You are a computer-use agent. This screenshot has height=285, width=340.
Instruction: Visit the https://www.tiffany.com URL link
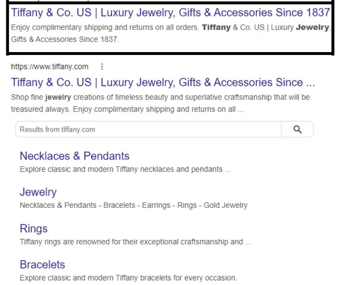(x=50, y=67)
